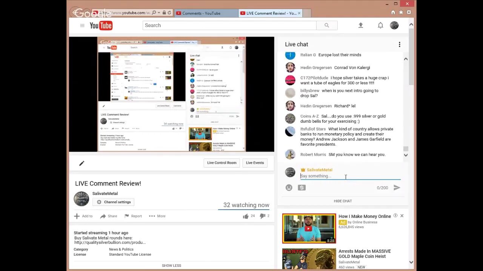Click the pencil edit icon under the video
Viewport: 483px width, 271px height.
[82, 163]
